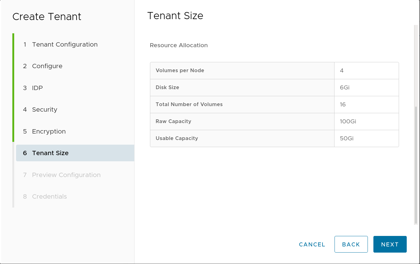Viewport: 420px width, 264px height.
Task: Click the Disk Size value 6Gi
Action: point(344,87)
